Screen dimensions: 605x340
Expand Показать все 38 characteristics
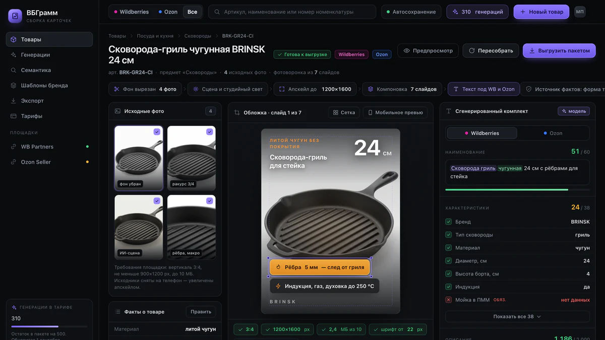517,316
